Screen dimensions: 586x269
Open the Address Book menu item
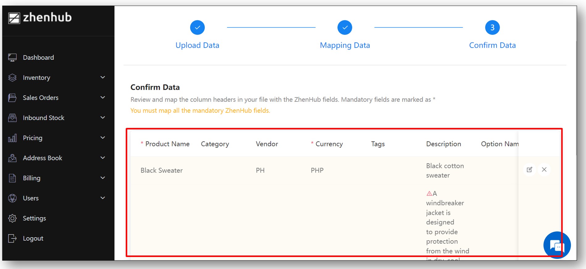pyautogui.click(x=43, y=158)
